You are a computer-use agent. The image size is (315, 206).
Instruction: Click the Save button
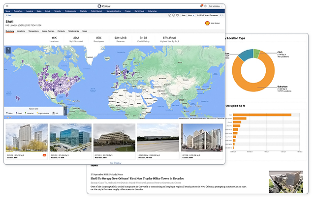click(x=184, y=15)
